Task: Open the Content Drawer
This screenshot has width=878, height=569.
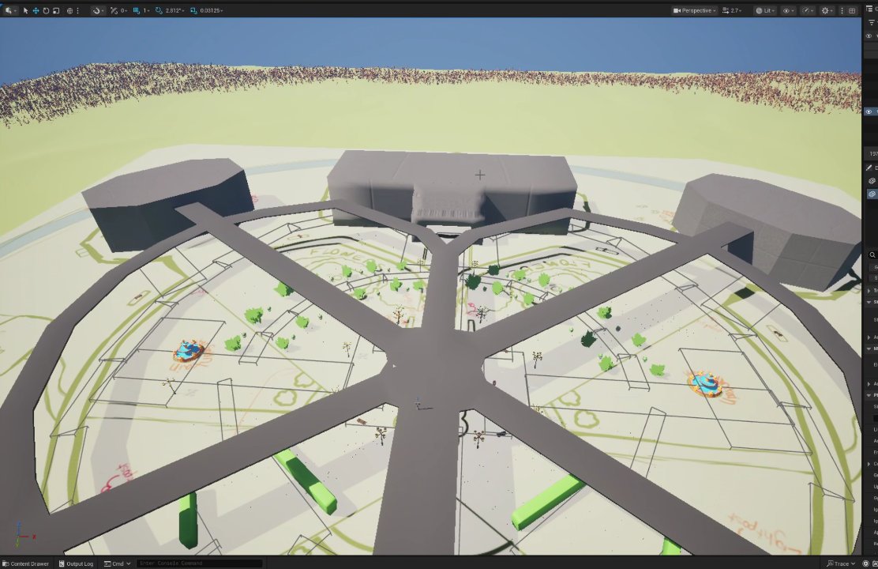Action: point(26,563)
